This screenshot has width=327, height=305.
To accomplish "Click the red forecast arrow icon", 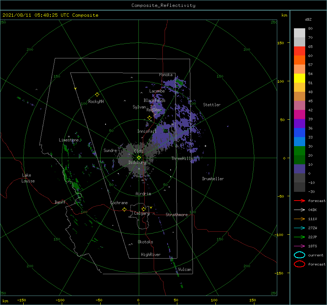I will pyautogui.click(x=299, y=201).
